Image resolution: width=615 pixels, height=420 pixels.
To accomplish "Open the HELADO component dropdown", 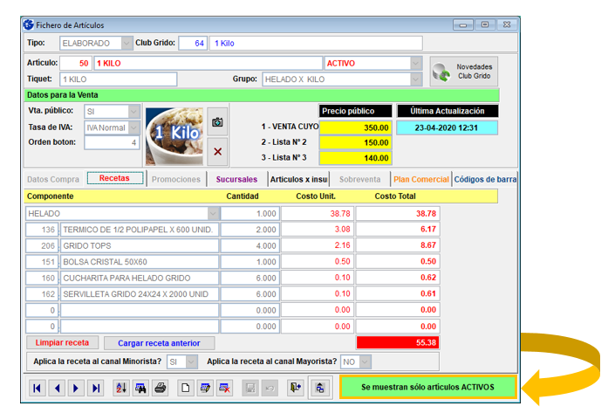I will pyautogui.click(x=213, y=213).
